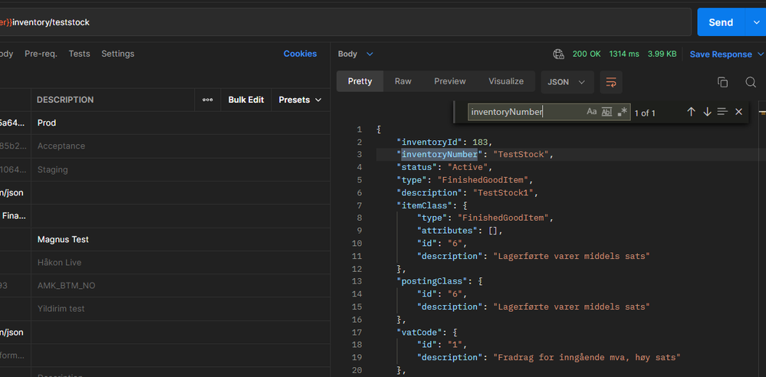Toggle line wrap icon in response toolbar

611,82
